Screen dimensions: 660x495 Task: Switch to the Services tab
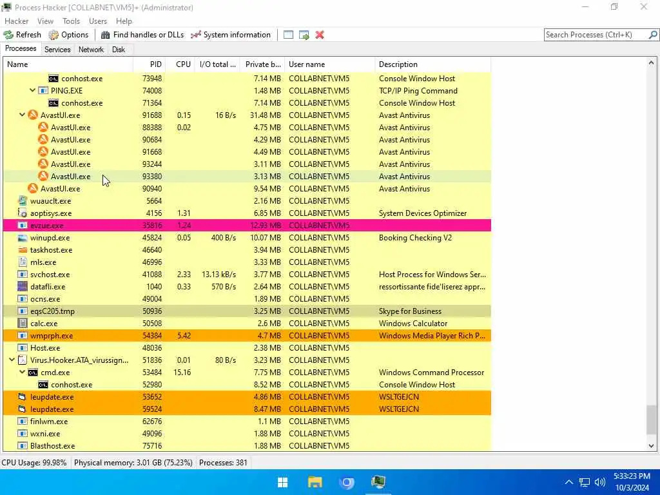pos(57,49)
